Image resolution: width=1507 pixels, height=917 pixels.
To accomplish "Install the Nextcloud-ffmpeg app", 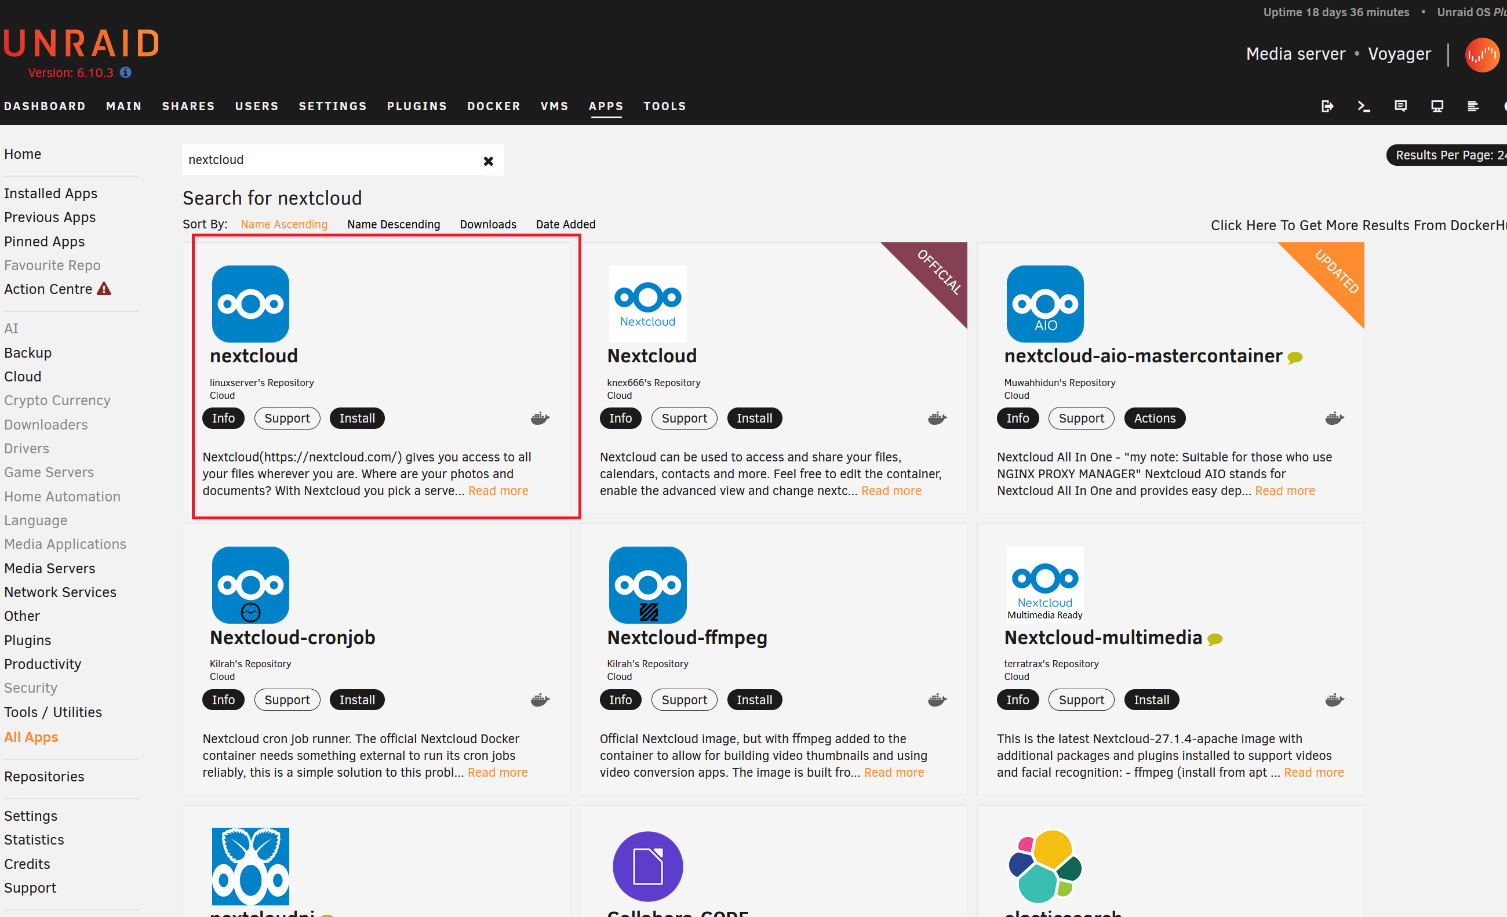I will tap(754, 700).
